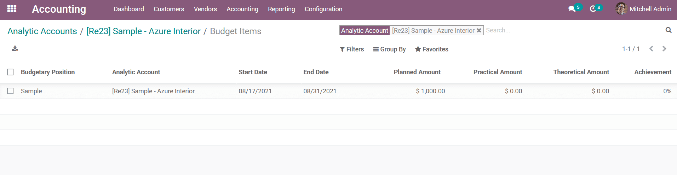Viewport: 677px width, 175px height.
Task: Open the Customers menu
Action: pyautogui.click(x=169, y=9)
